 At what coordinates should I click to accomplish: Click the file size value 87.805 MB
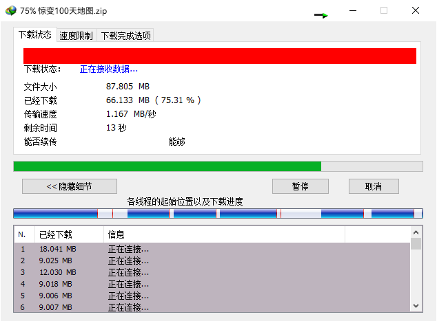point(128,87)
